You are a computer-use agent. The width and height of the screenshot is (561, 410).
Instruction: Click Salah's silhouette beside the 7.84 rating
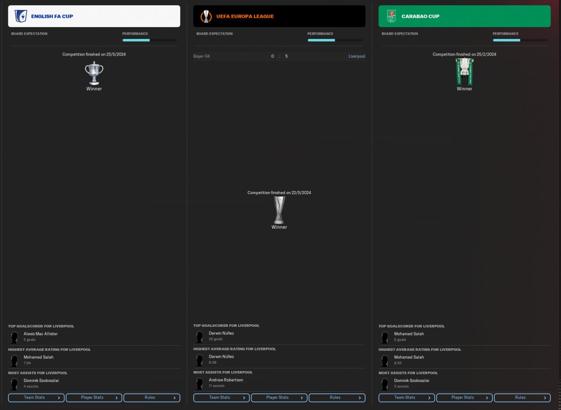[14, 361]
